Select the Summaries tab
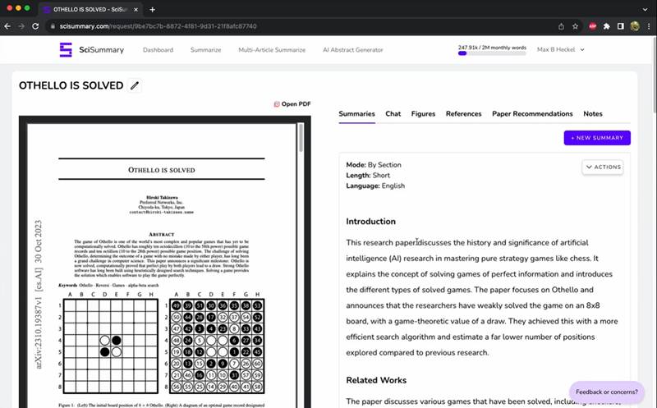The image size is (657, 408). pyautogui.click(x=356, y=114)
